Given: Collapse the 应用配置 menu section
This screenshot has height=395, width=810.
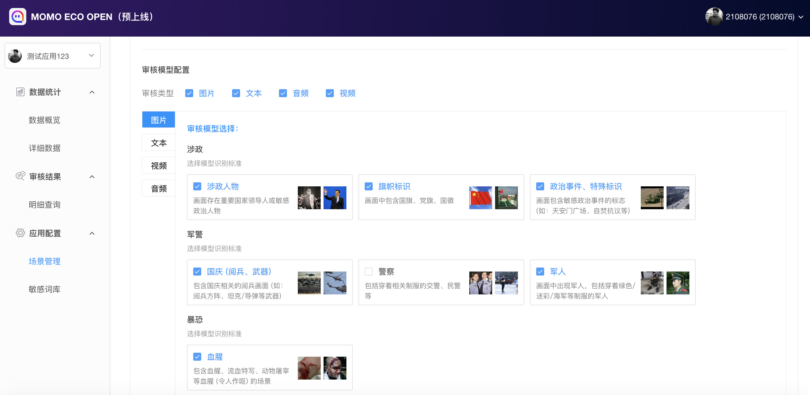Looking at the screenshot, I should click(92, 233).
